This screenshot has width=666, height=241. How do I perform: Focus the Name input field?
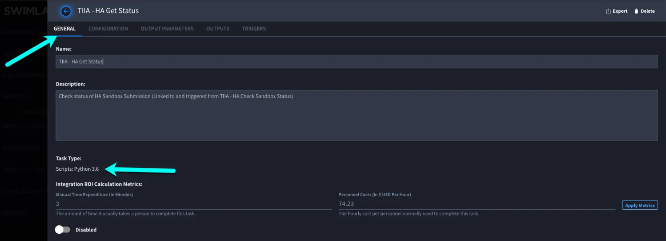pyautogui.click(x=357, y=61)
